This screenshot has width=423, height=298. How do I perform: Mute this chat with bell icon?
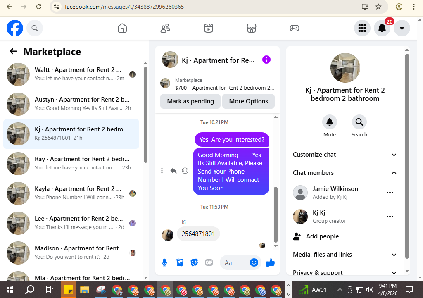[329, 122]
